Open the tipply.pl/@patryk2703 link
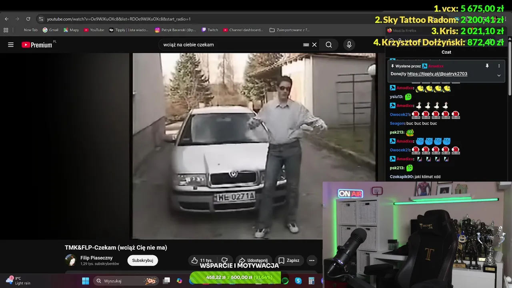 click(437, 74)
